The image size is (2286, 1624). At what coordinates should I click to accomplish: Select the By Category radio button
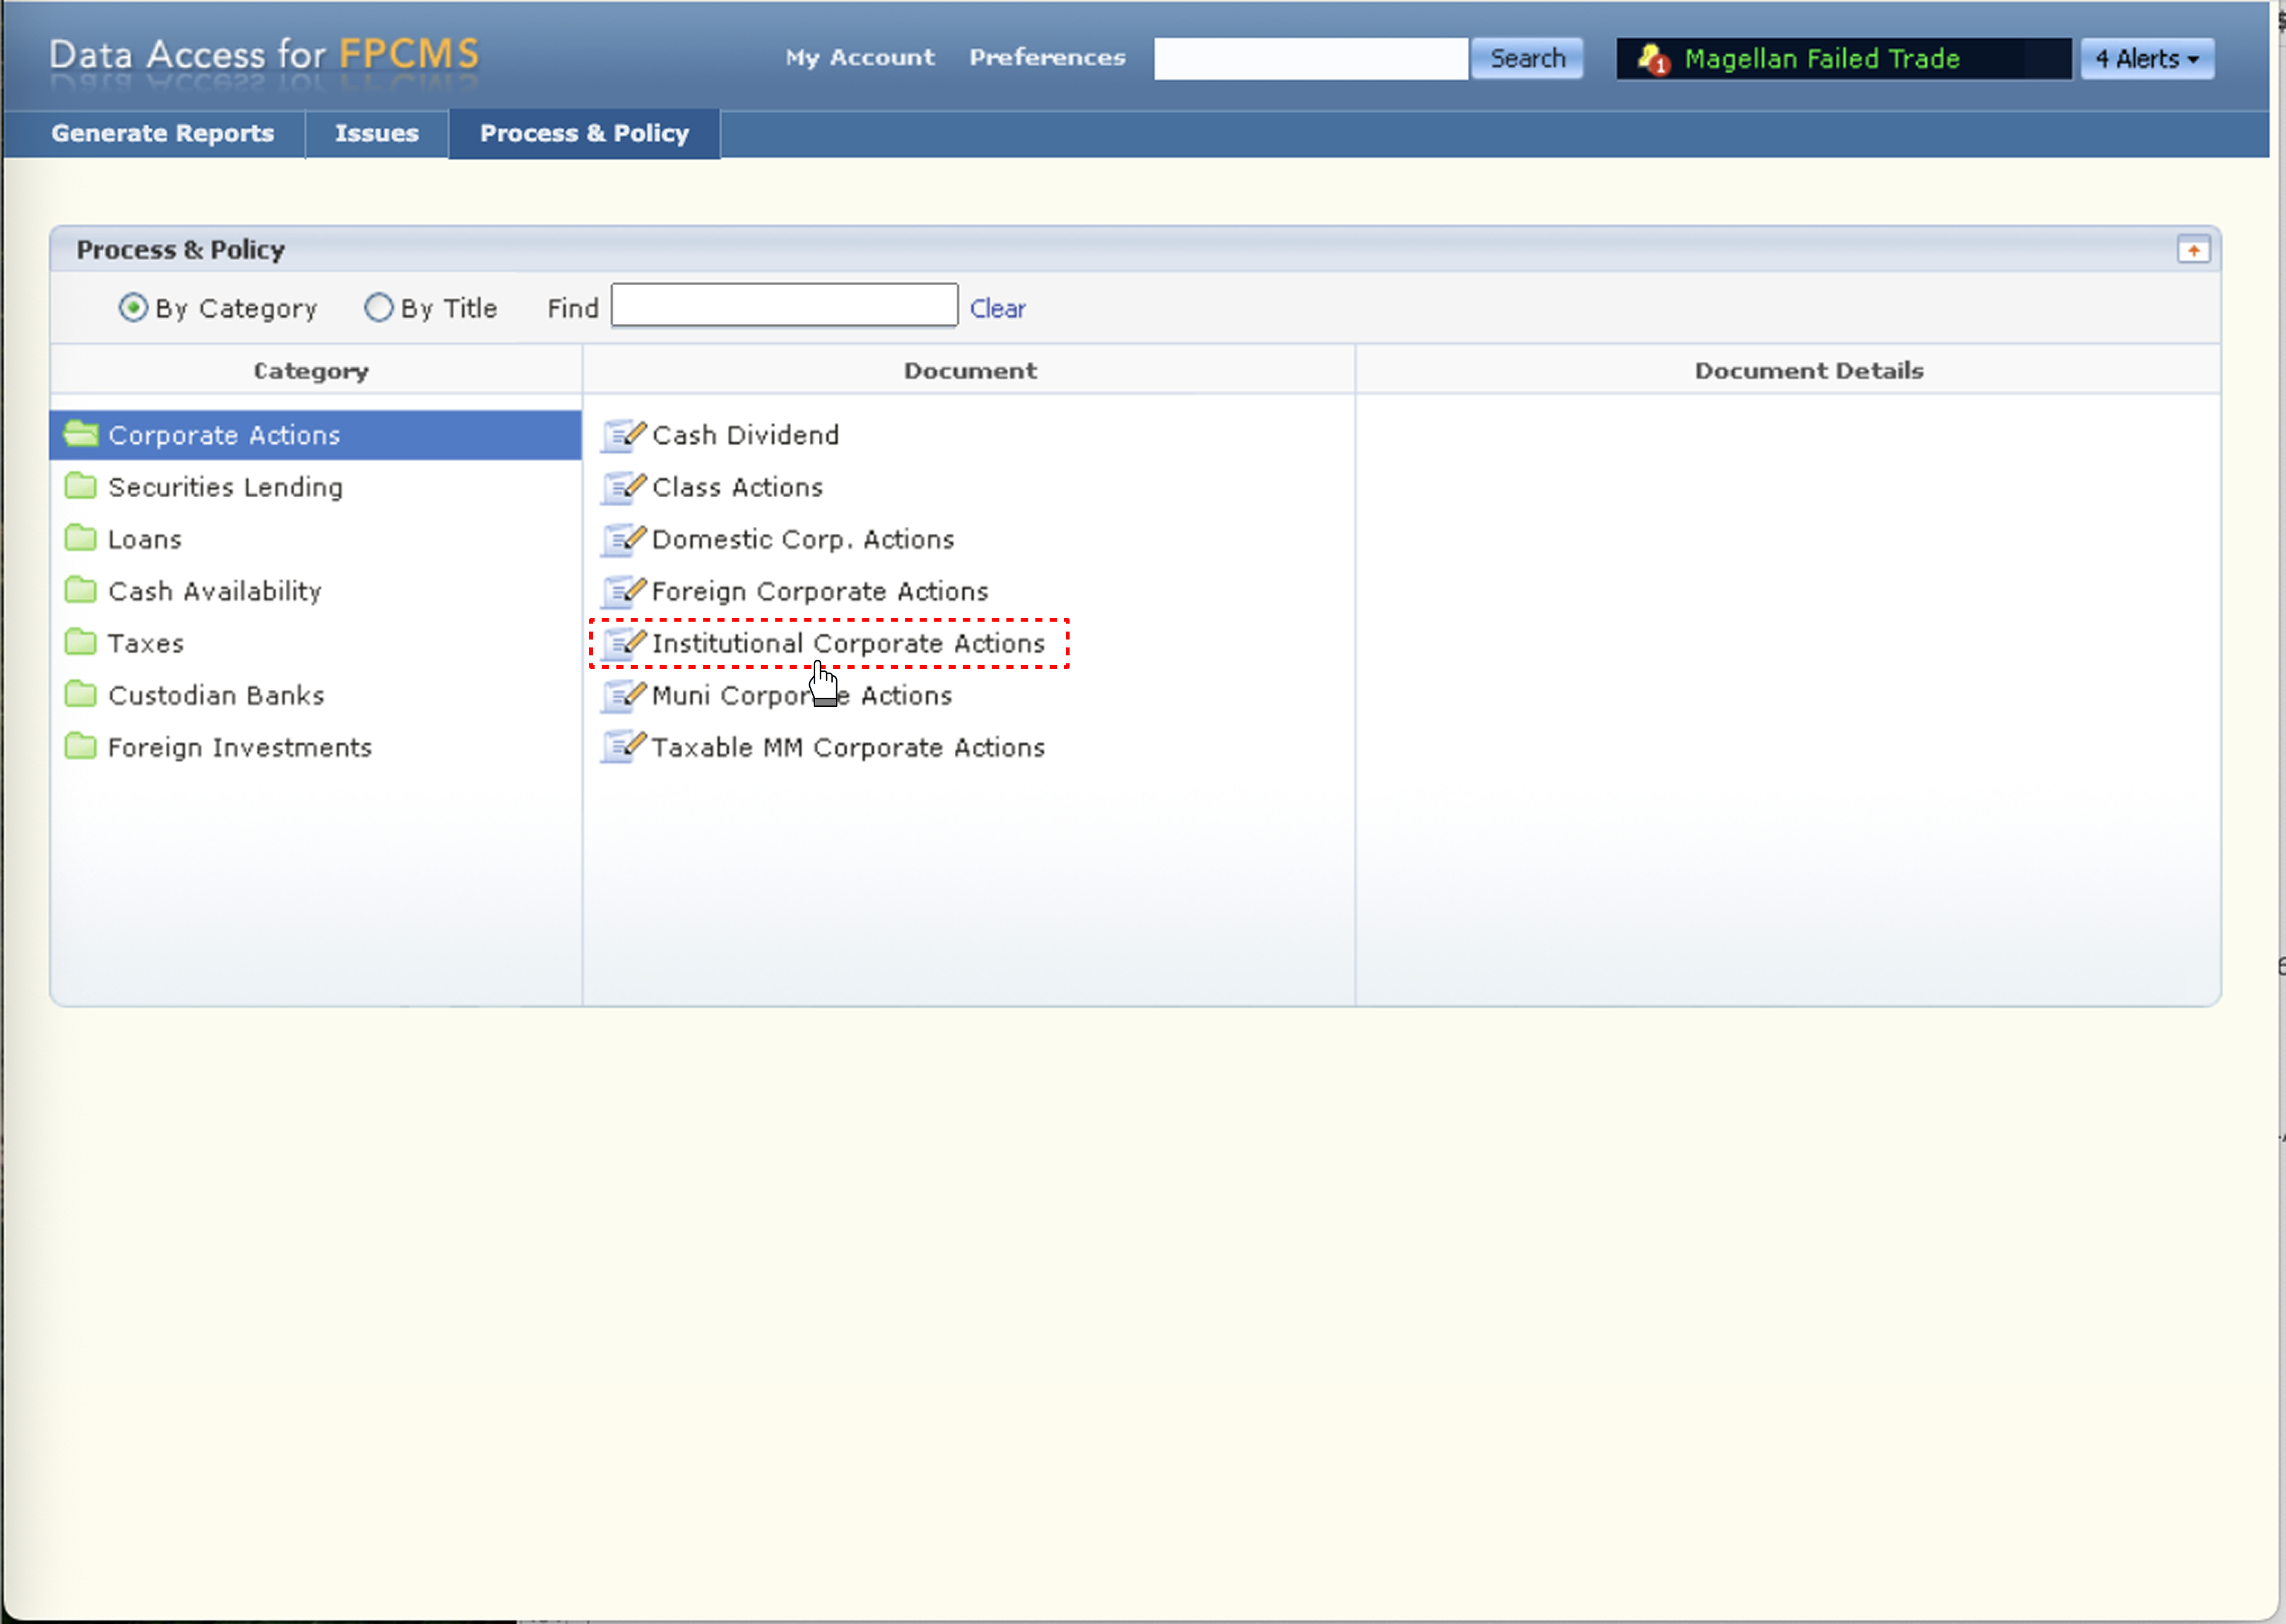tap(133, 308)
